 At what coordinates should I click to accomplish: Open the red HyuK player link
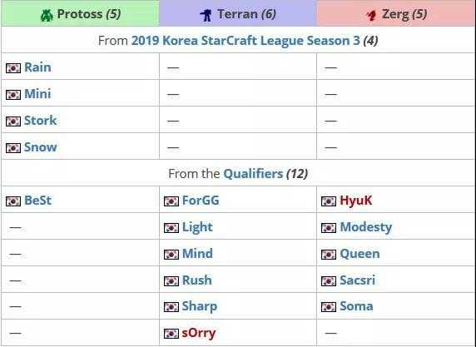pyautogui.click(x=356, y=201)
